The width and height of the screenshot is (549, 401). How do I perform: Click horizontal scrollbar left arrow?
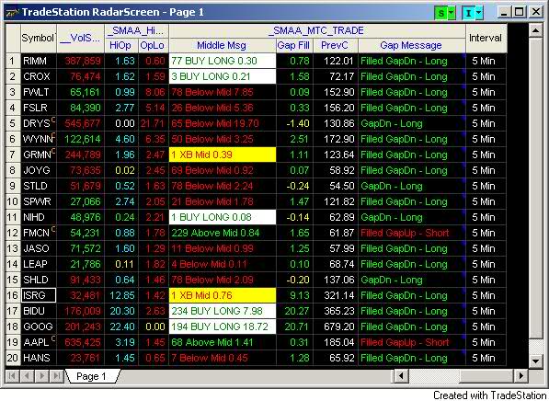click(401, 376)
